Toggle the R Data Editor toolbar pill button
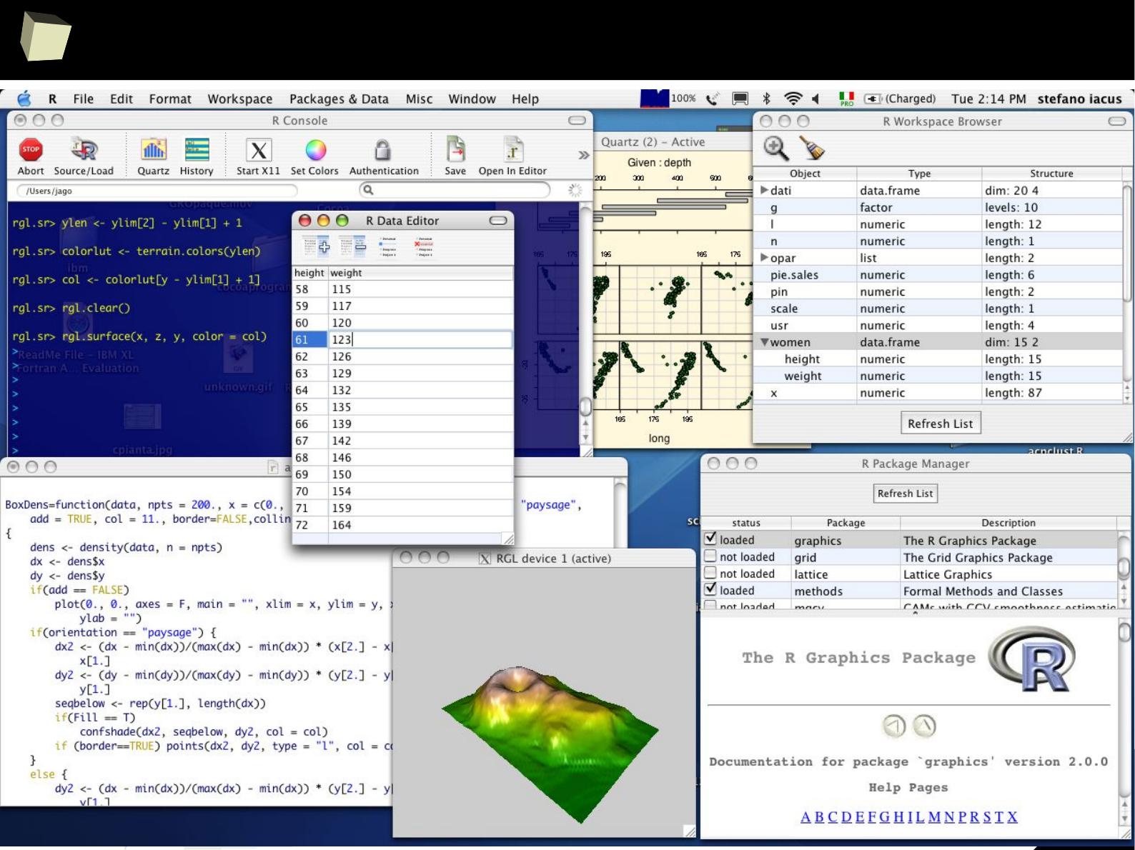The image size is (1135, 850). [x=498, y=221]
